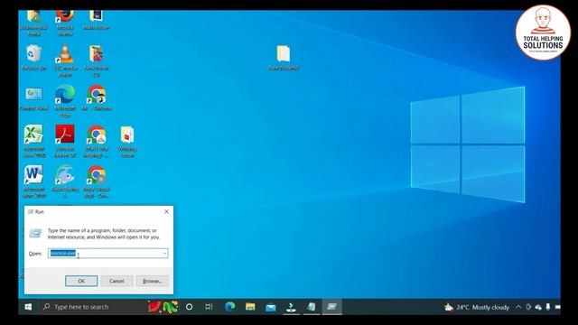Select the folder icon right of Firefox

pyautogui.click(x=97, y=20)
